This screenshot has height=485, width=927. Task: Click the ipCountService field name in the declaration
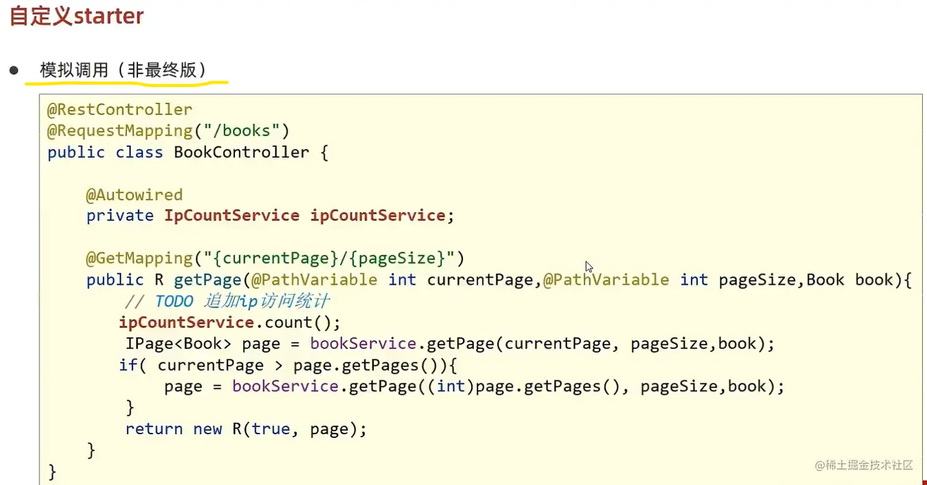[x=378, y=216]
